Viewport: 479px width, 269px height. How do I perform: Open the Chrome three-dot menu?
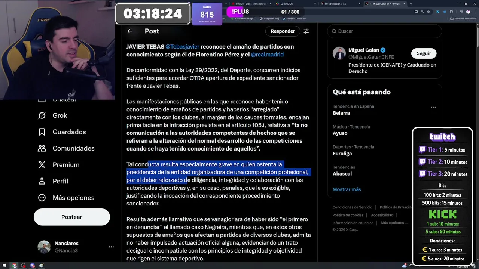coord(475,12)
